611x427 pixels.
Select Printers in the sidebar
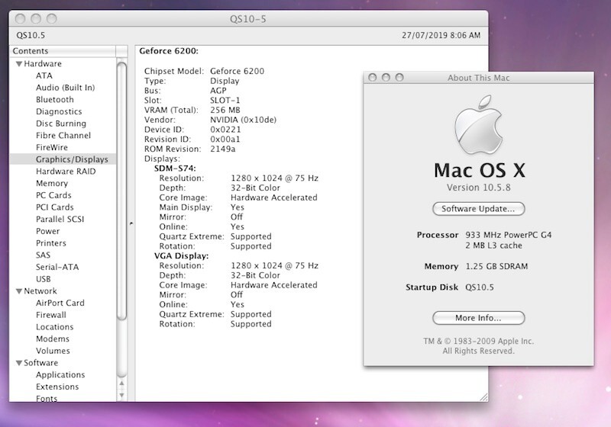click(x=51, y=243)
